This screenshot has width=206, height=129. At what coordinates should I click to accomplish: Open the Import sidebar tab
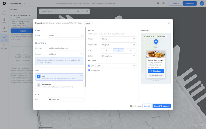pyautogui.click(x=4, y=38)
